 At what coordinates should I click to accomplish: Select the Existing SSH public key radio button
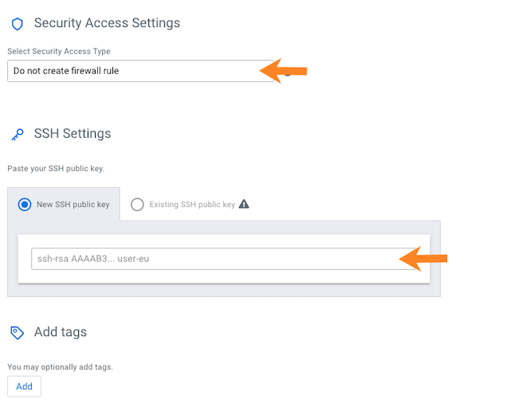pos(137,205)
